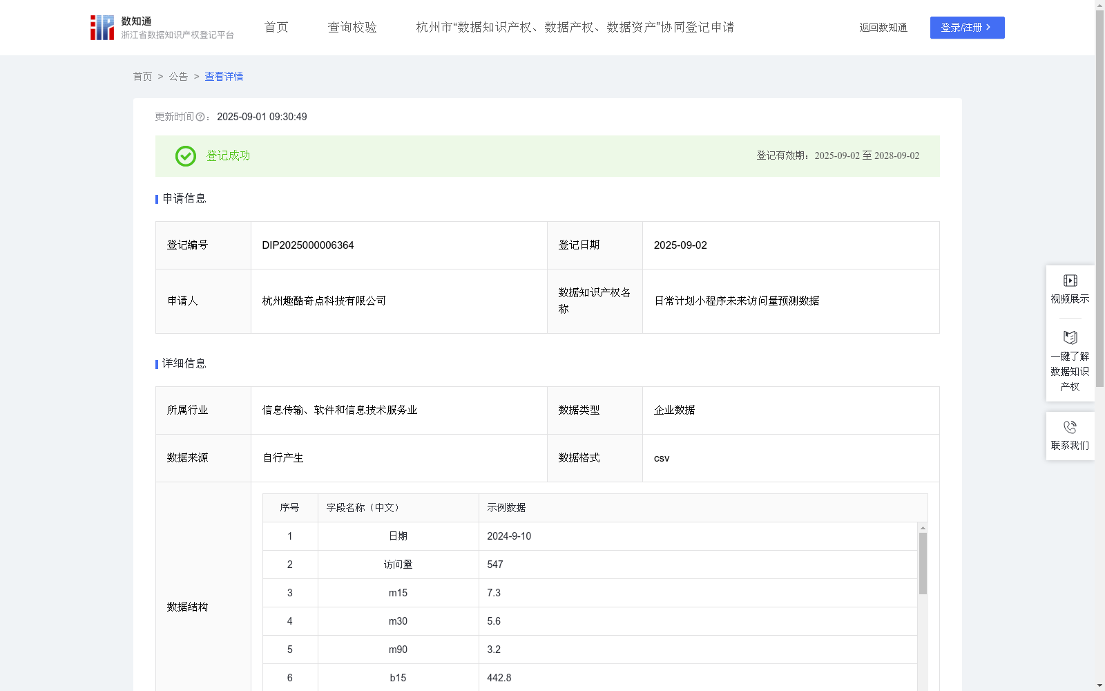Click the 登录/注册 button
The image size is (1105, 691).
coord(967,28)
